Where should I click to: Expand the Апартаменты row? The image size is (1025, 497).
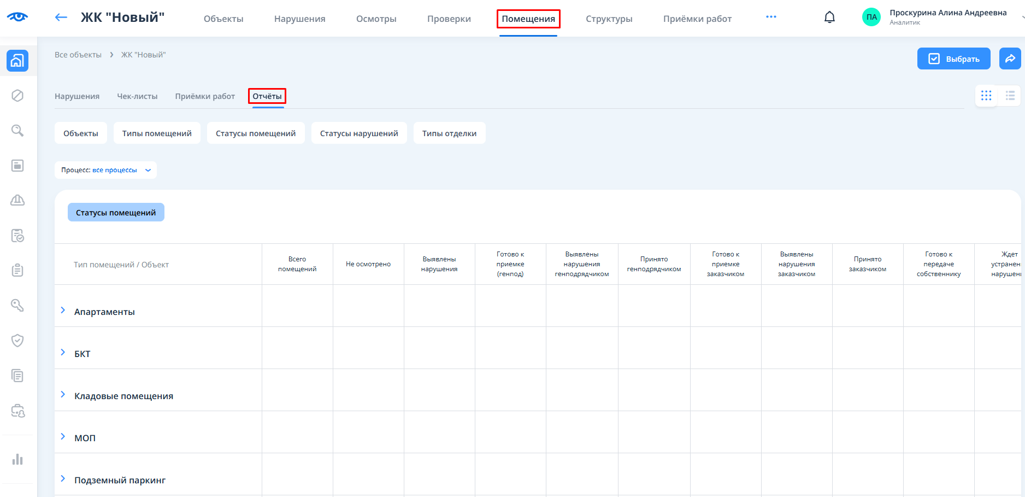63,311
